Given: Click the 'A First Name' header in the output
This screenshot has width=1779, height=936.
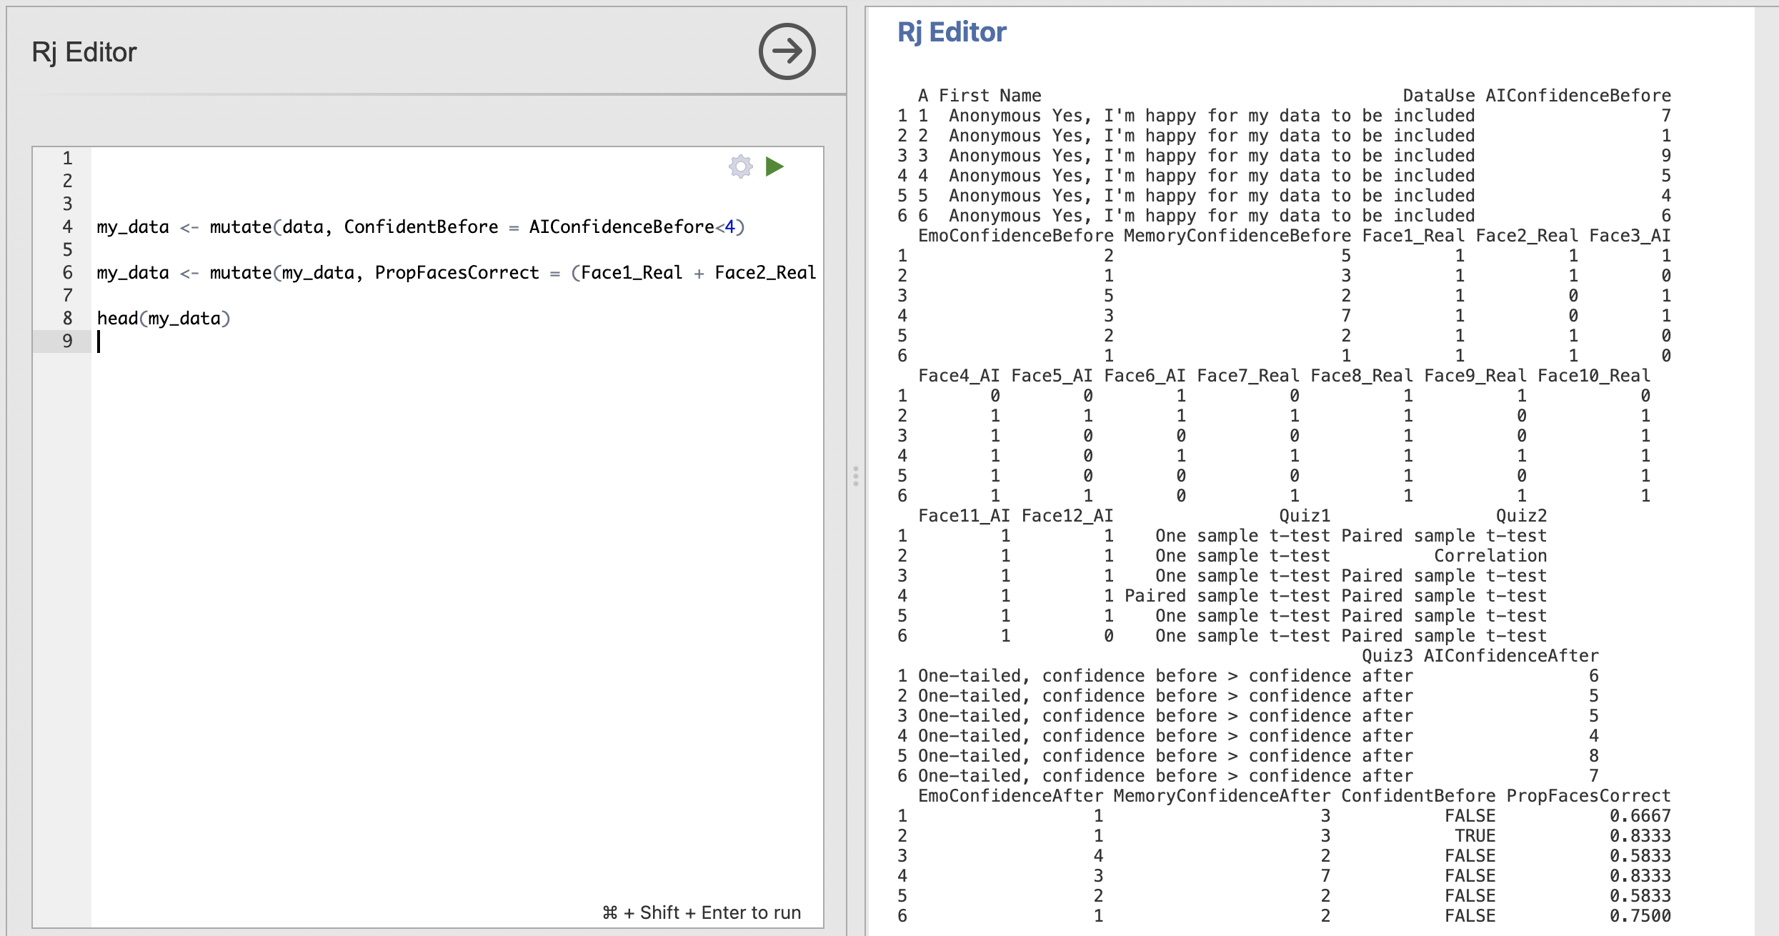Looking at the screenshot, I should pos(980,96).
